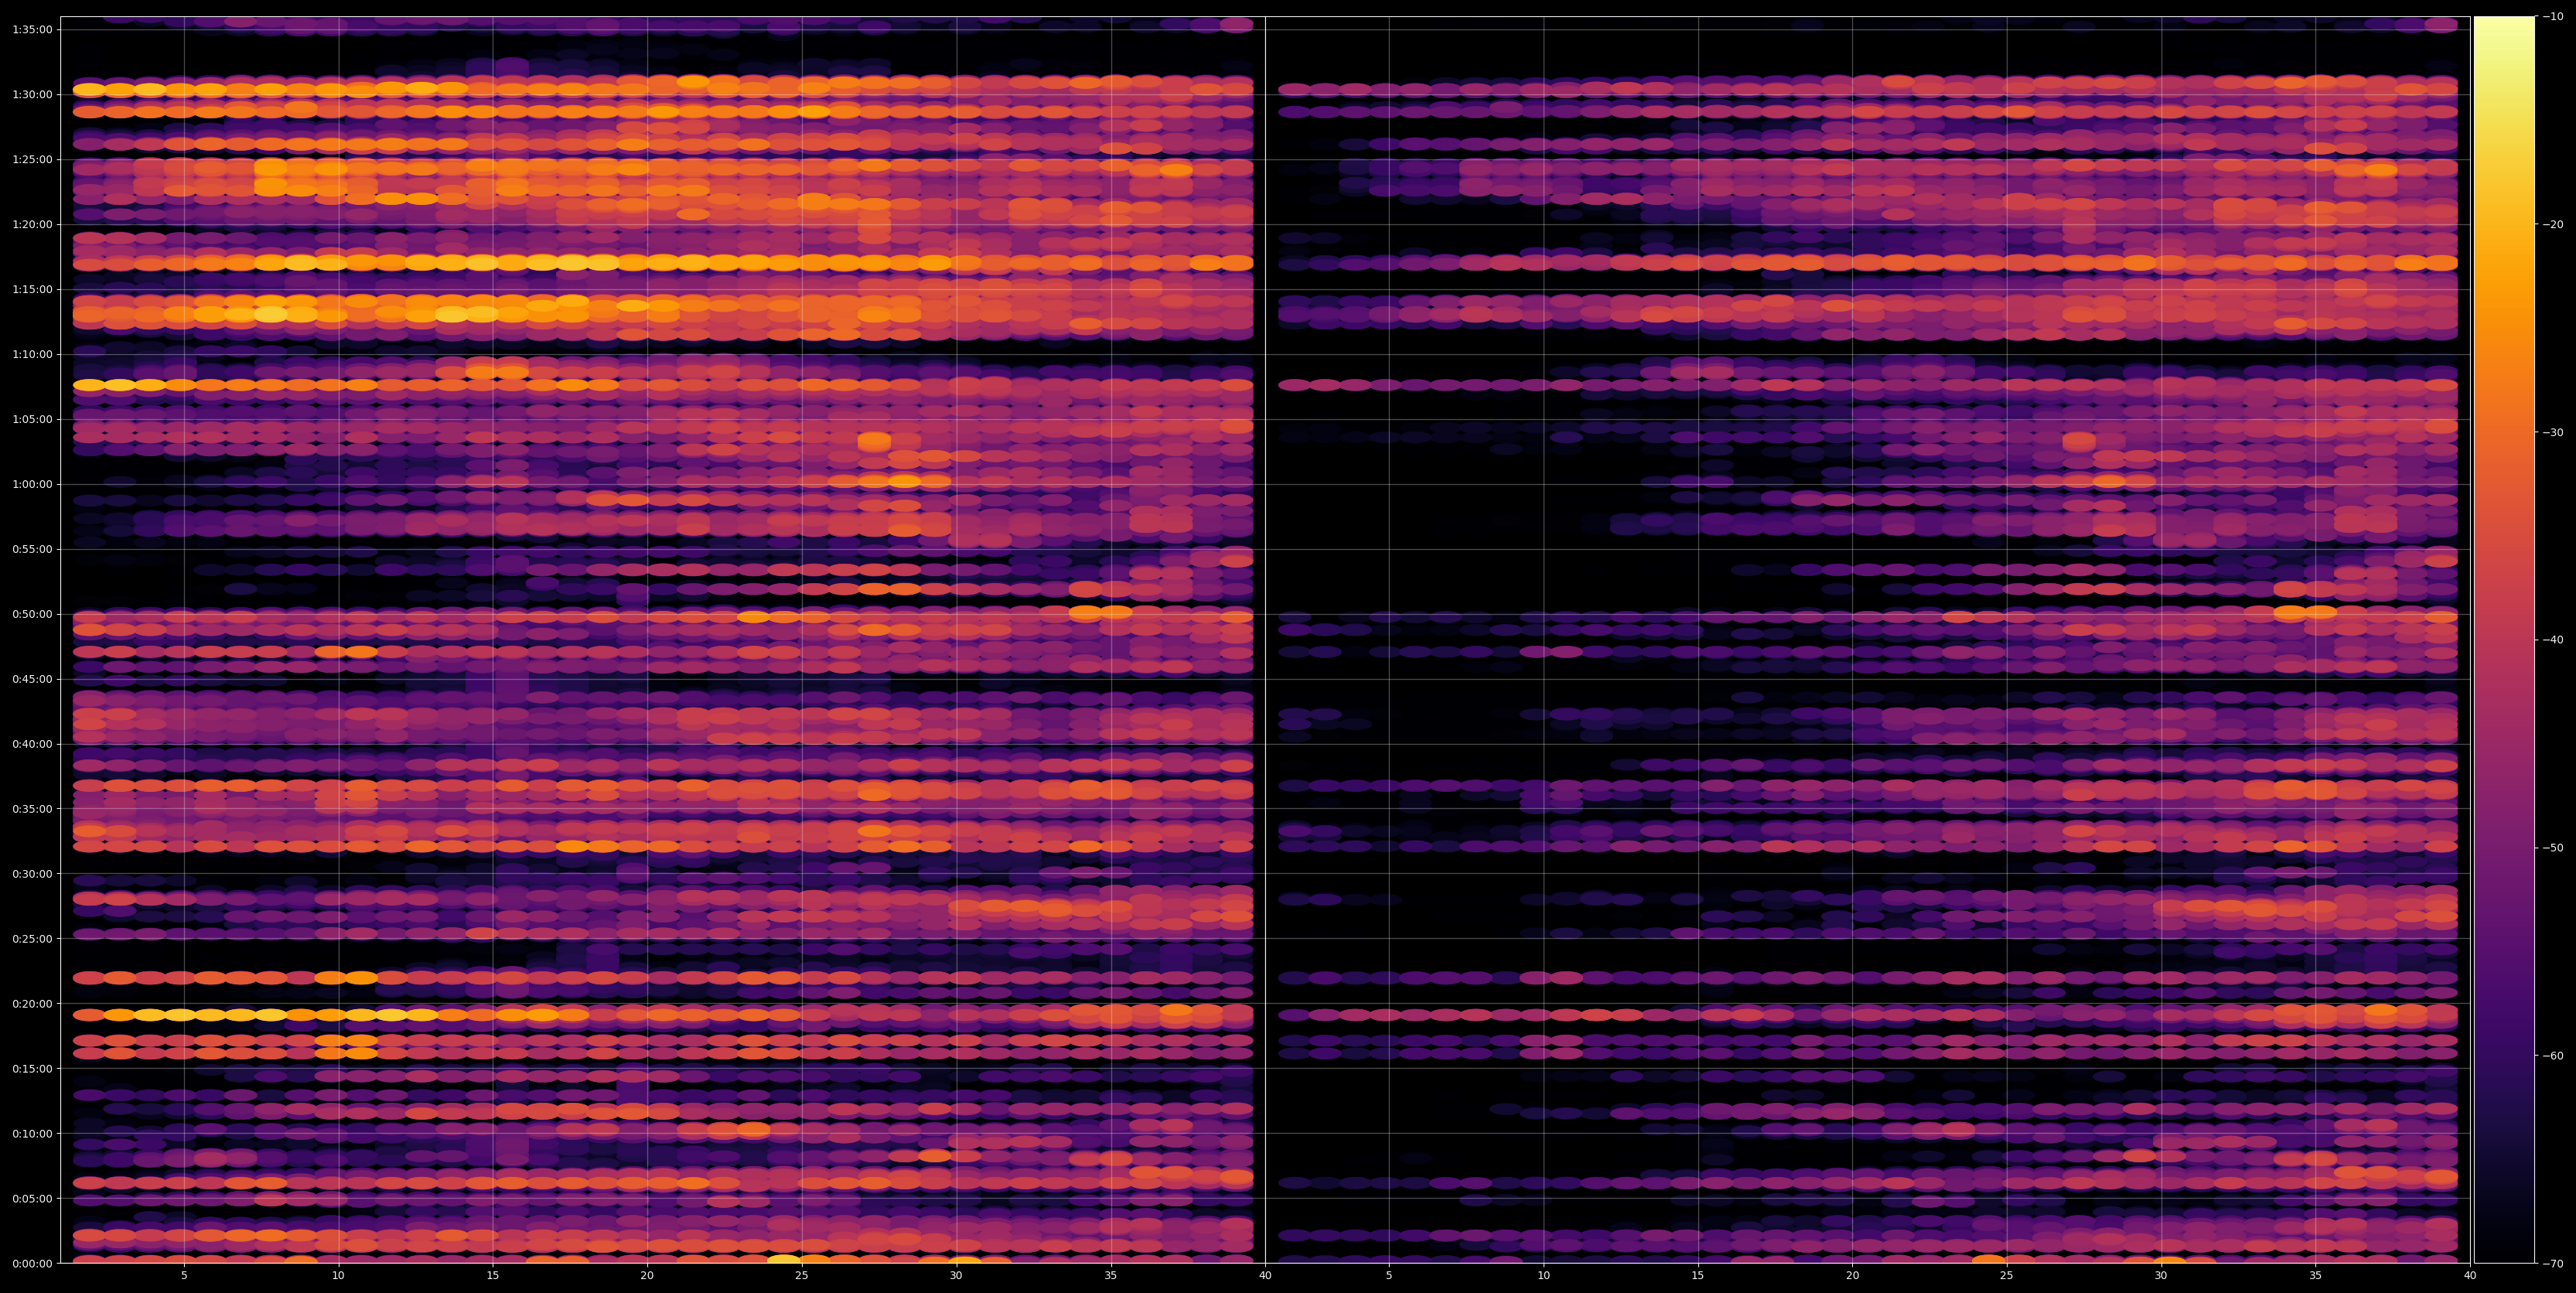Screen dimensions: 2576x1293
Task: Select x-axis label 10 under left heatmap
Action: point(338,1276)
